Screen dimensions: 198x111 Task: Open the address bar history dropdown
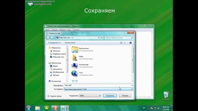(x=98, y=38)
